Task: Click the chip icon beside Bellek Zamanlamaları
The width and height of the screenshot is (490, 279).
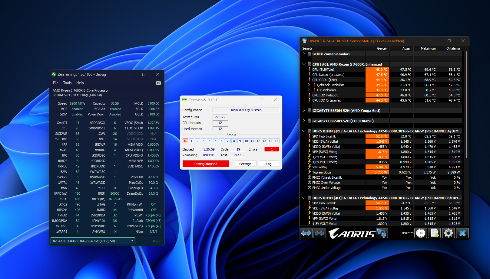Action: click(x=310, y=54)
